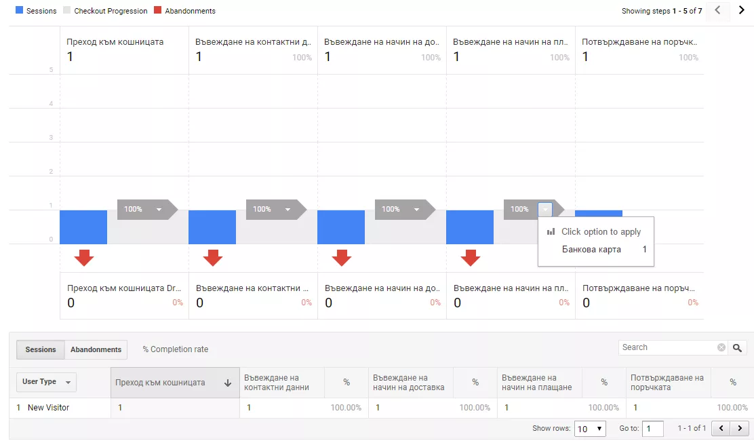Click the search magnifier button

click(x=737, y=347)
